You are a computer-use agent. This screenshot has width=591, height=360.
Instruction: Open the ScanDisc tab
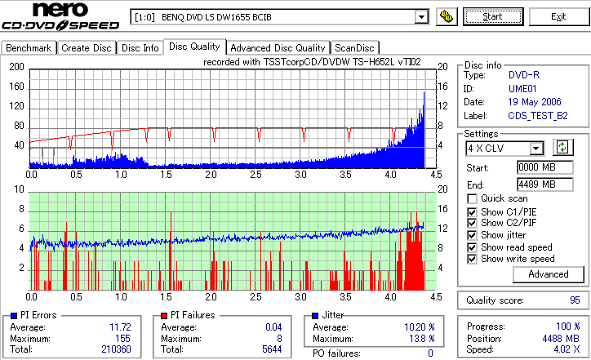(354, 48)
